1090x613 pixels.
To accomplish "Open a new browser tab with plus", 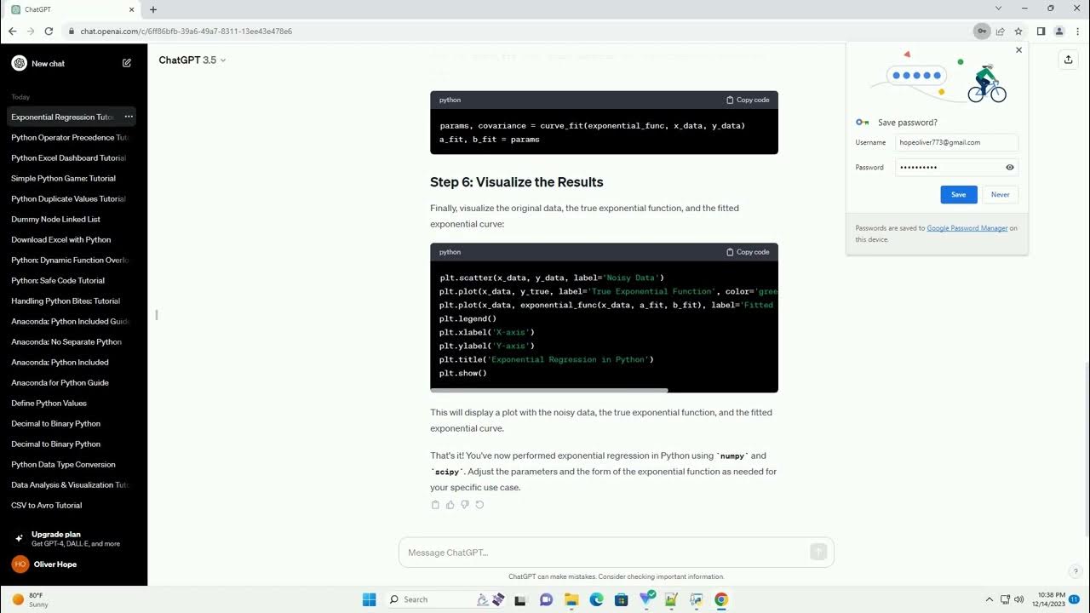I will (153, 9).
